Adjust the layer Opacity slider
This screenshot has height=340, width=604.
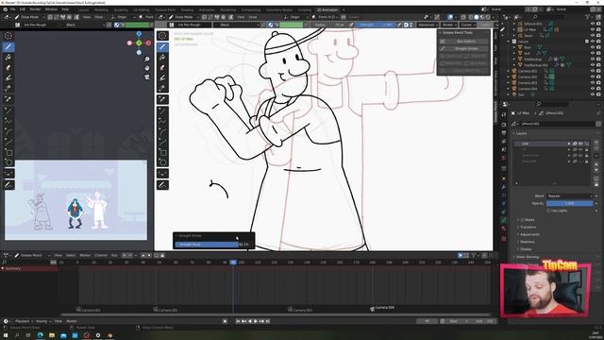click(569, 203)
